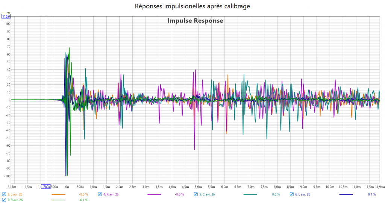Click the magenta line swatch for 4: R
Screen dimensions: 385x203
pos(154,194)
